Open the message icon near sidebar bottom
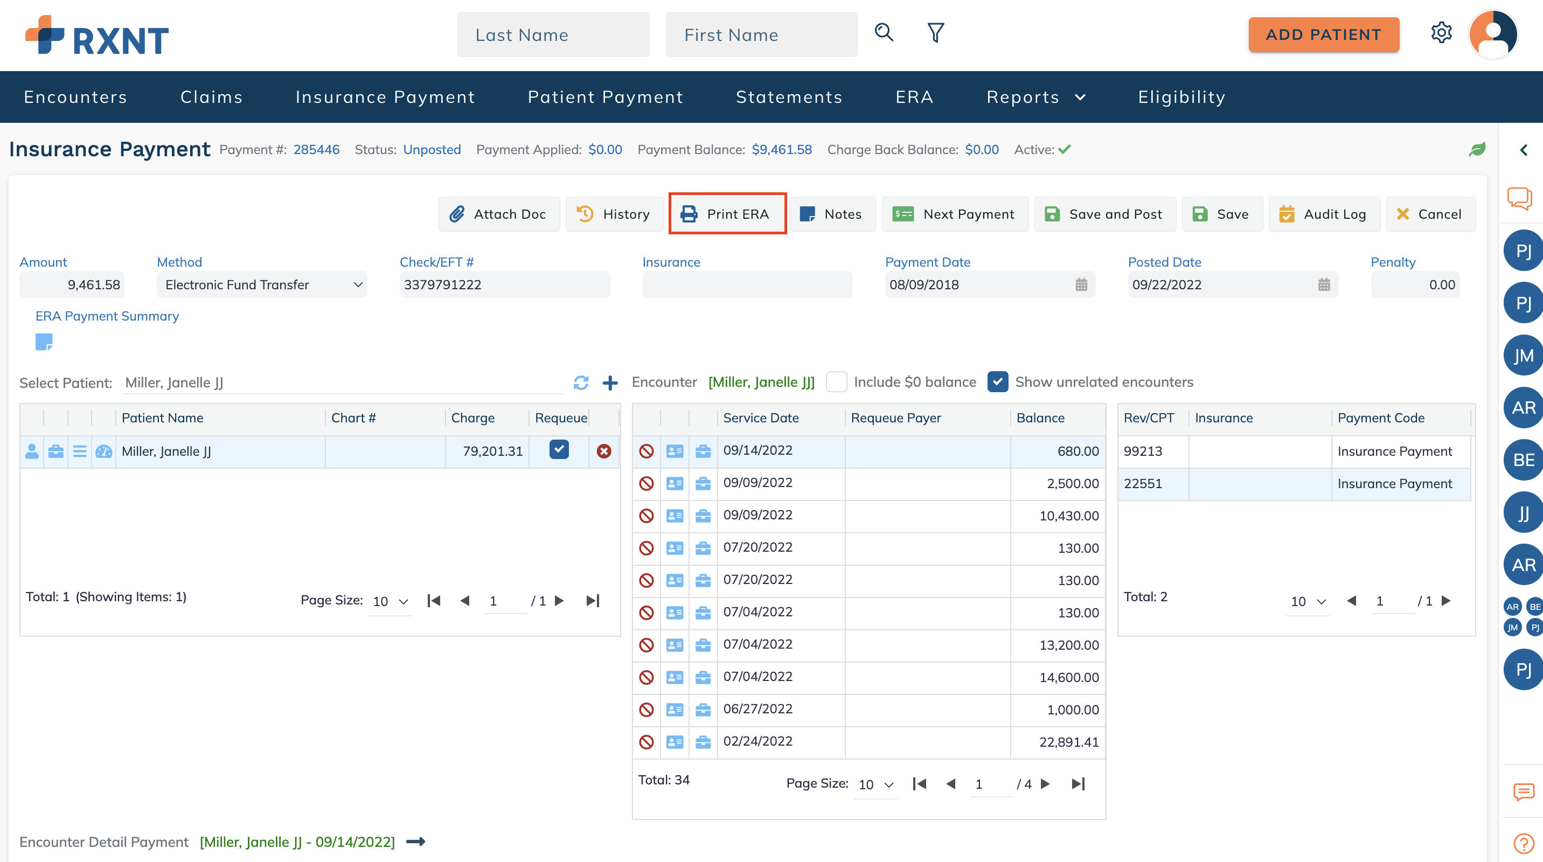This screenshot has width=1543, height=862. (x=1523, y=793)
